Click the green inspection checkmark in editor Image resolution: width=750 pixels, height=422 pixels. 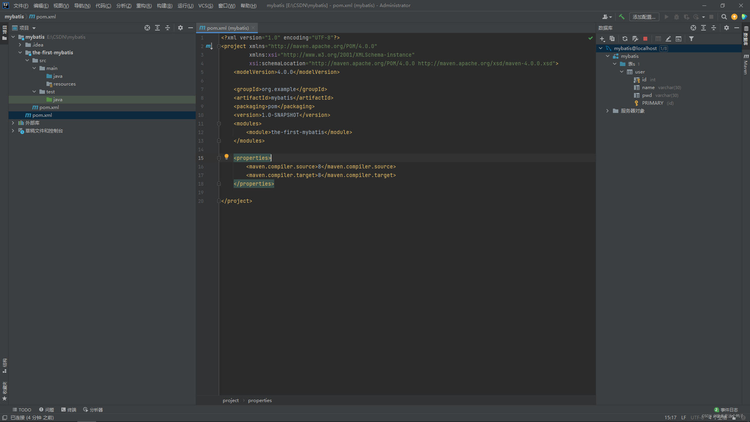click(591, 38)
